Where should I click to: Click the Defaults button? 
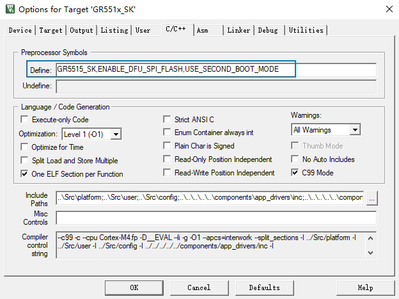[x=264, y=287]
